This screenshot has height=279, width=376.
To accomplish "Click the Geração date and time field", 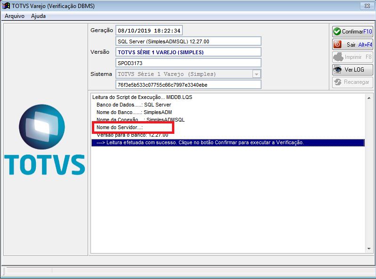I will click(x=149, y=31).
